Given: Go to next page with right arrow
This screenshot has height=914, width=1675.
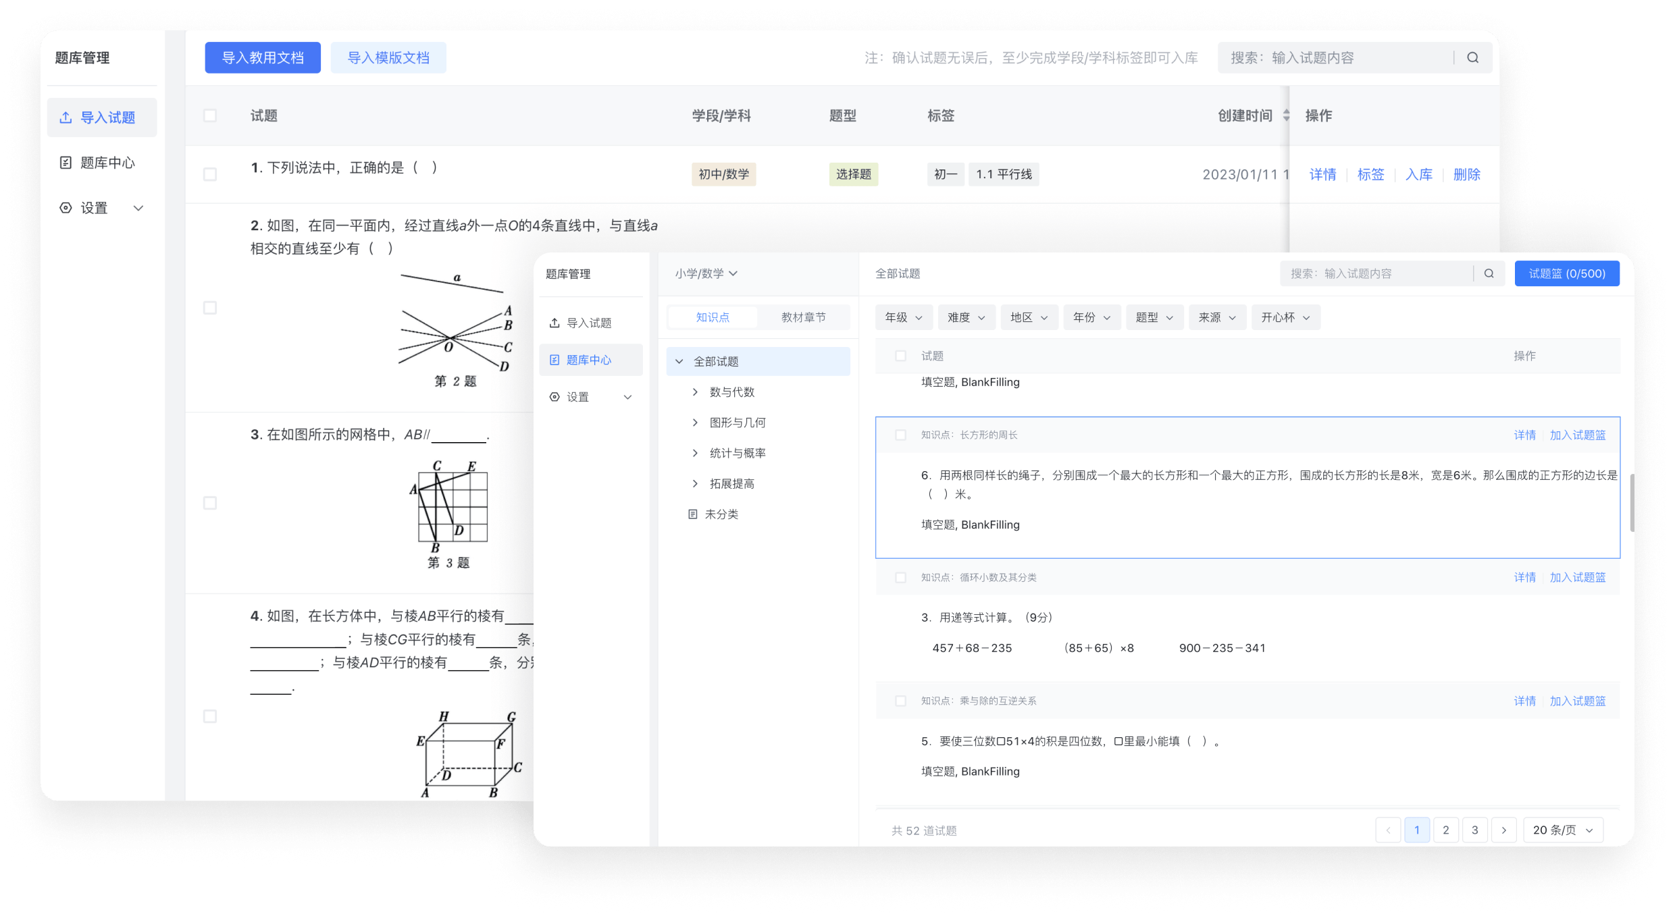Looking at the screenshot, I should click(1503, 830).
